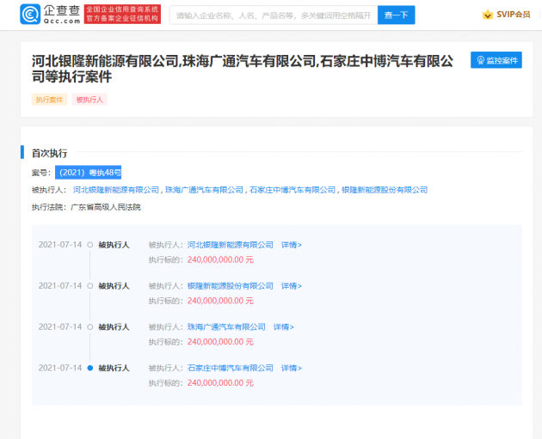Select the 执行案件 tag
Image resolution: width=542 pixels, height=439 pixels.
49,100
